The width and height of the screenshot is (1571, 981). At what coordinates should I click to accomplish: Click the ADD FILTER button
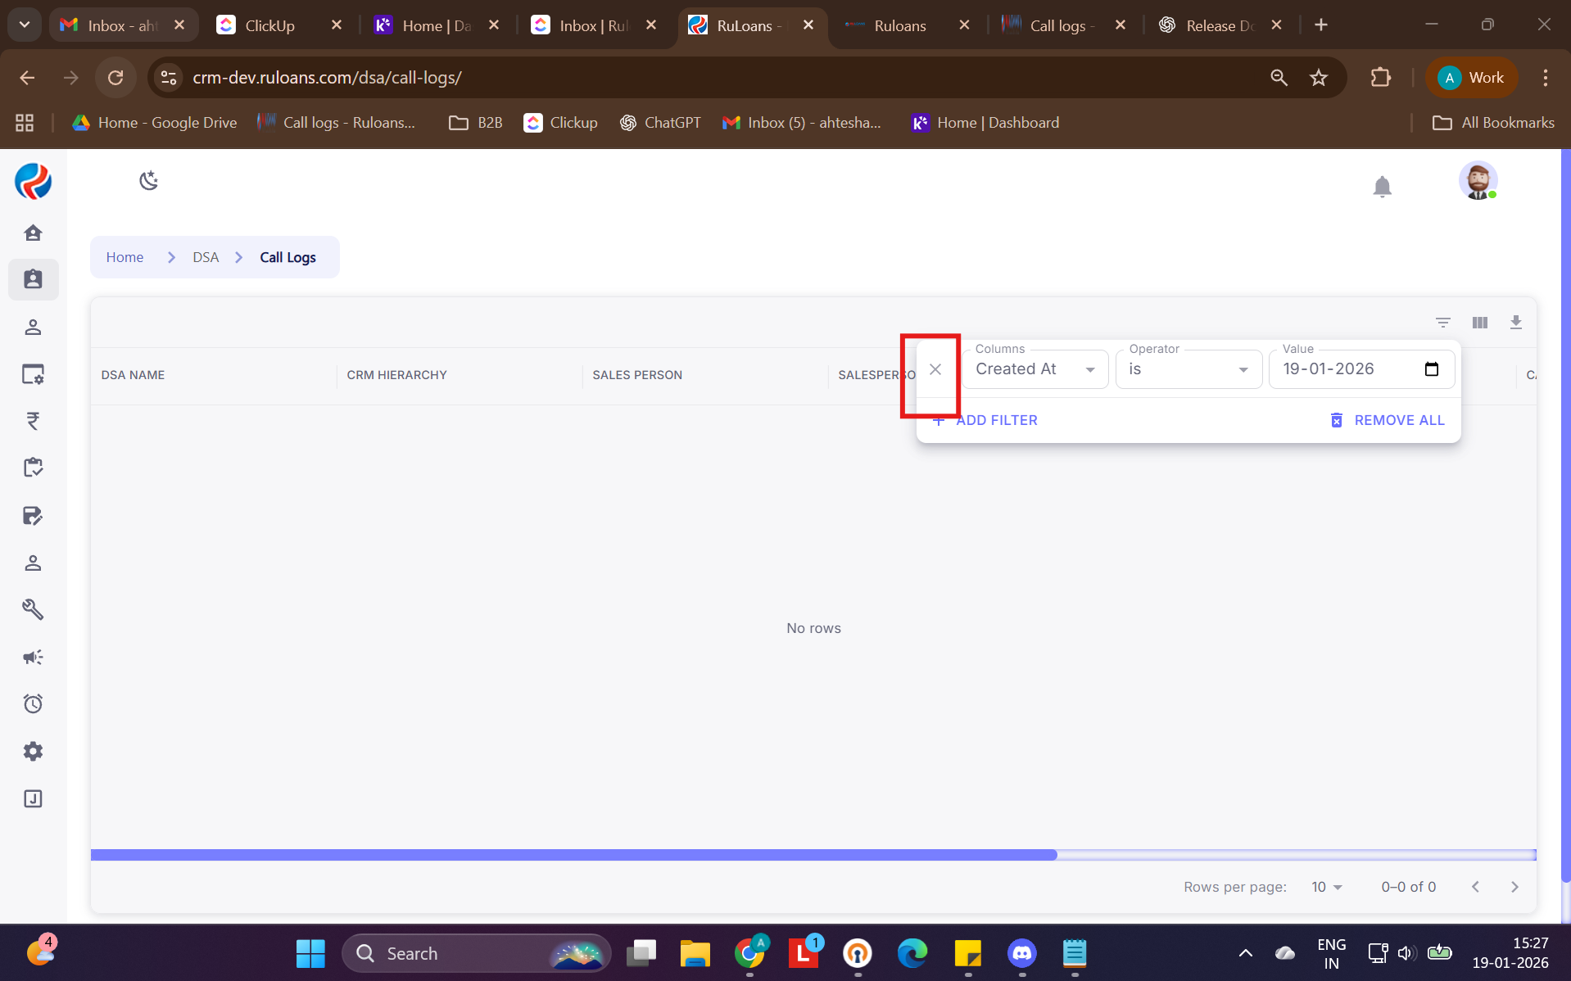[x=985, y=420]
